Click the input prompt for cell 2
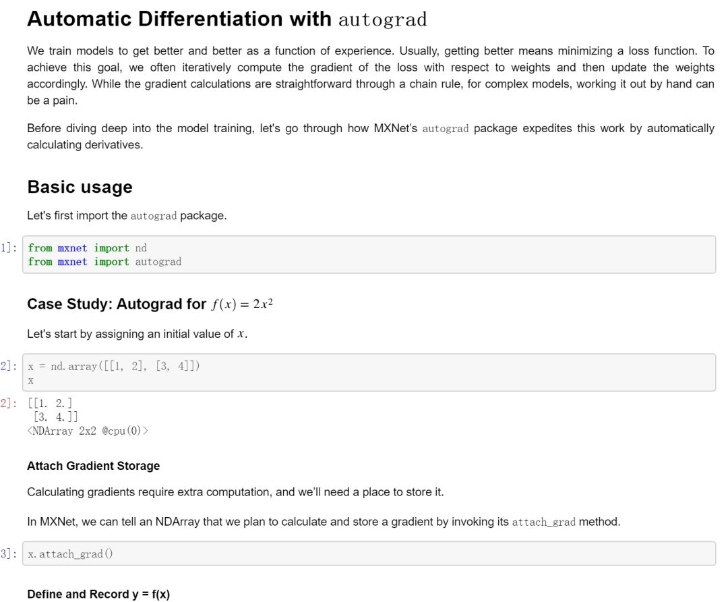Image resolution: width=728 pixels, height=602 pixels. tap(8, 366)
